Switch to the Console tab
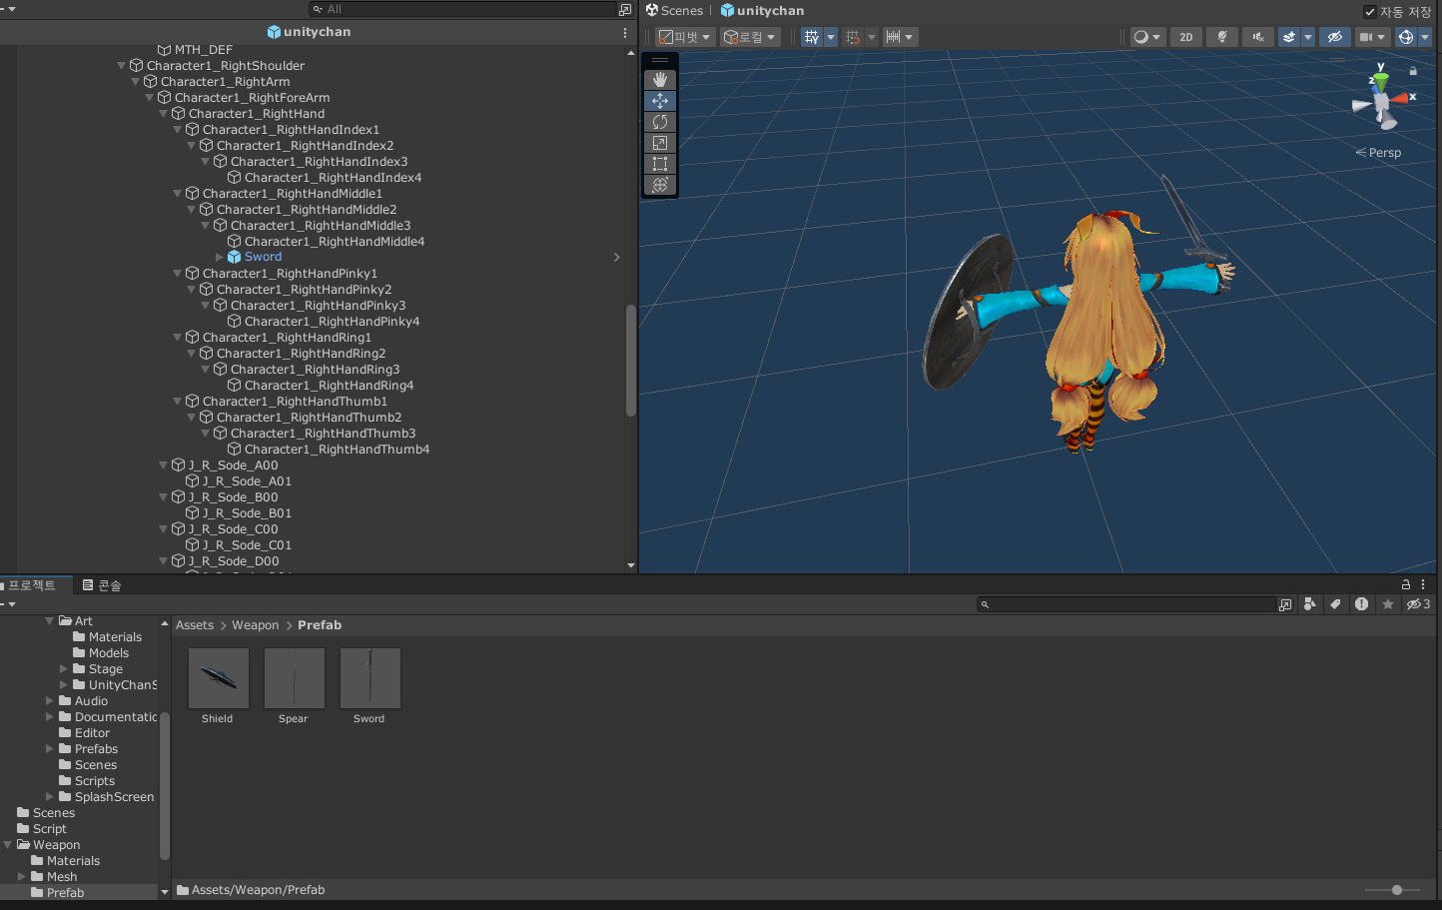 point(102,585)
